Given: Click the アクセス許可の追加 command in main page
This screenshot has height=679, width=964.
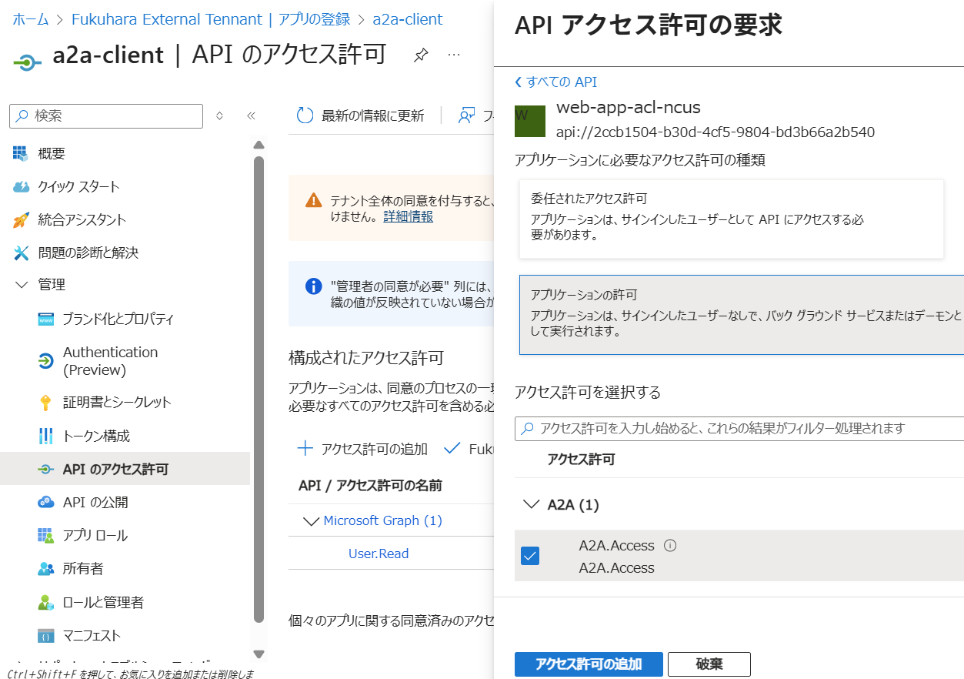Looking at the screenshot, I should click(x=362, y=448).
